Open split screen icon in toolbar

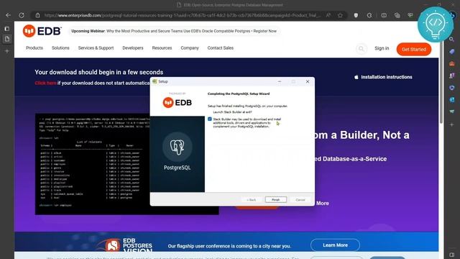(x=384, y=15)
